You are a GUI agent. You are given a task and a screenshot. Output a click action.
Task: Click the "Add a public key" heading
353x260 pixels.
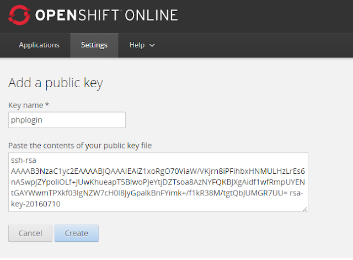pos(56,83)
